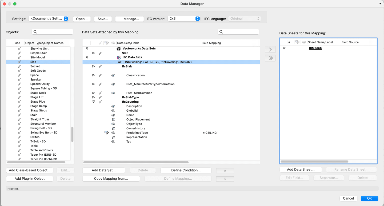Click the help question mark icon
Screen dimensions: 384x206
[380, 4]
